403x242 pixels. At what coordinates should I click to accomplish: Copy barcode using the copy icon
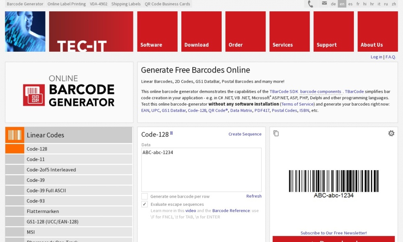[276, 134]
